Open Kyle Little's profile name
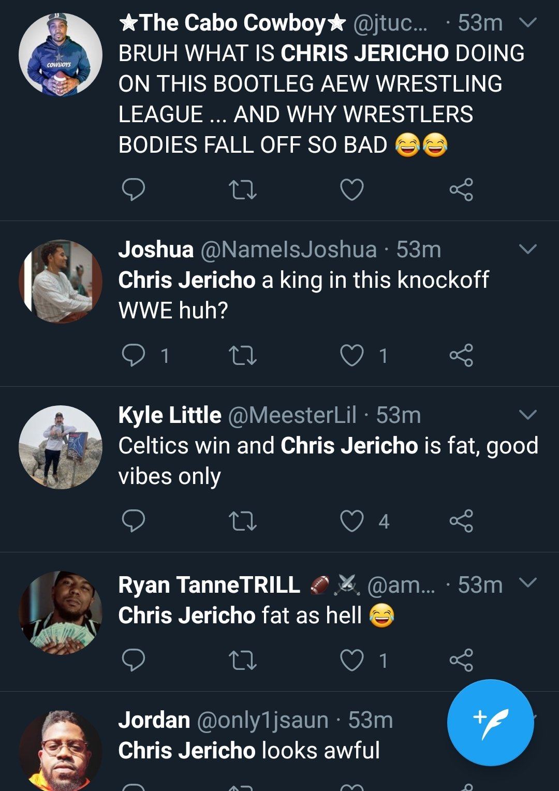 tap(170, 415)
